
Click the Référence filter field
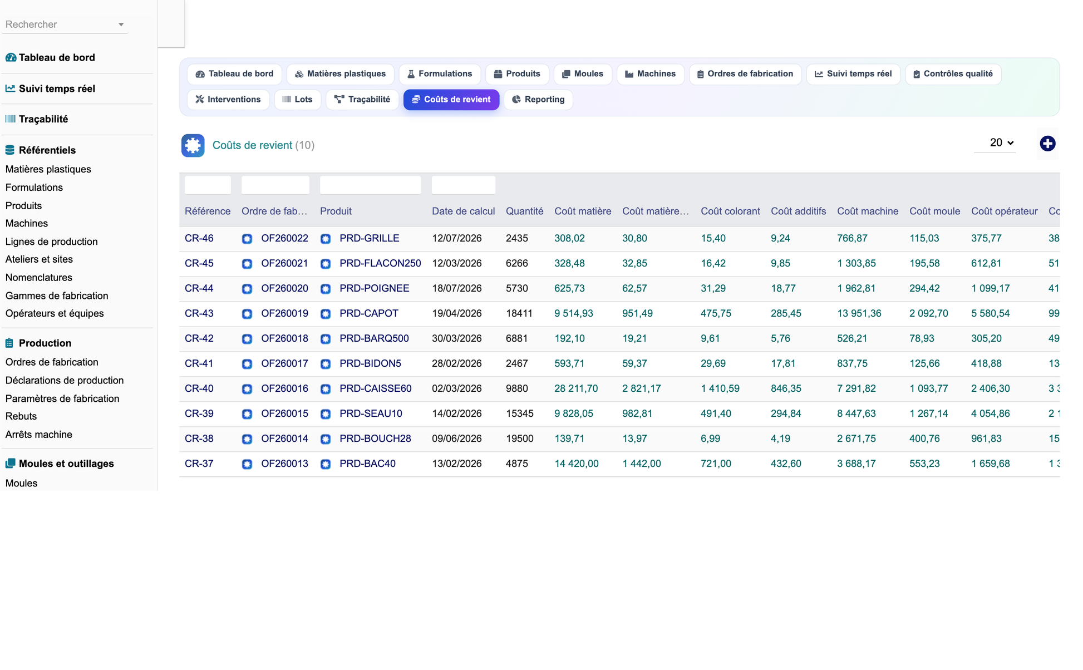[x=208, y=185]
